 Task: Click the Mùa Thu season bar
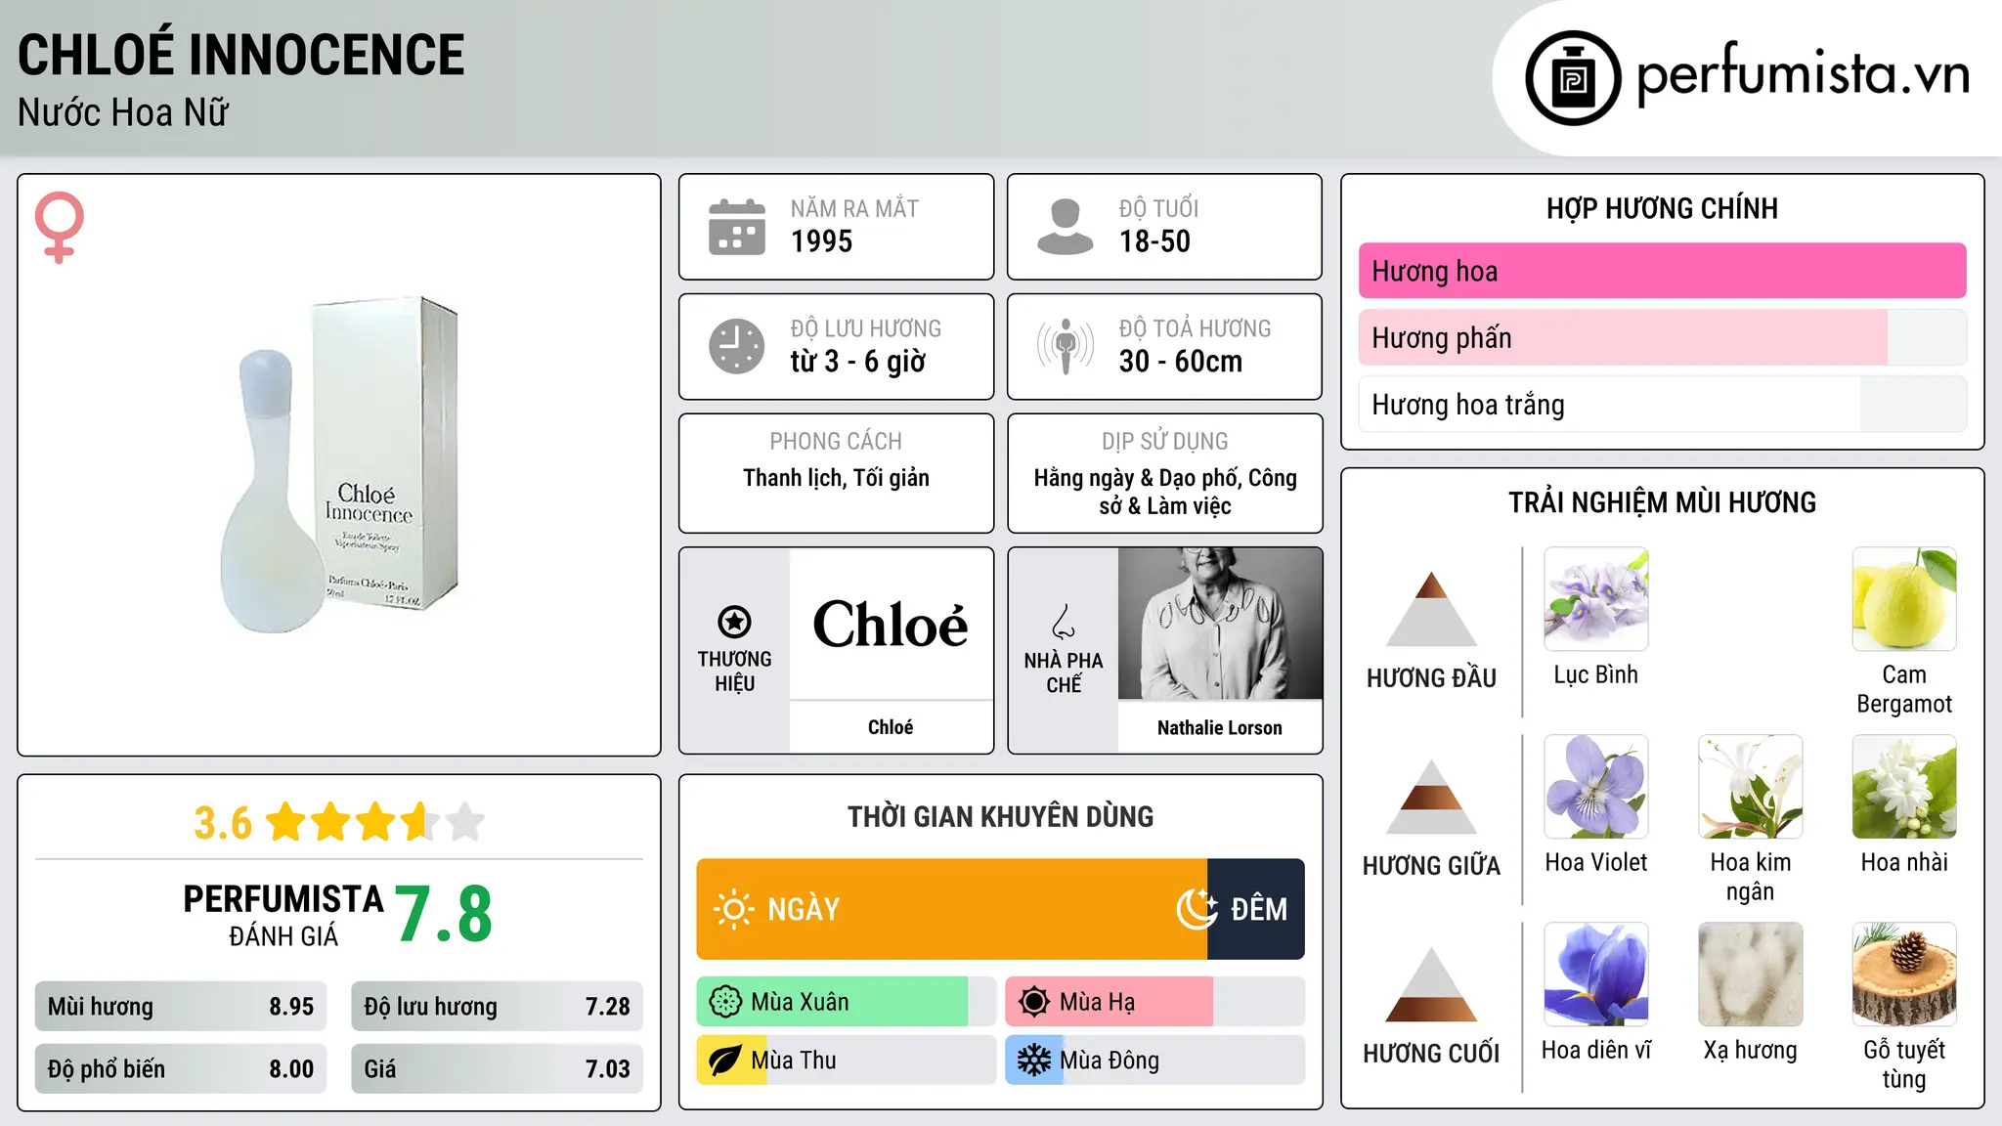846,1061
